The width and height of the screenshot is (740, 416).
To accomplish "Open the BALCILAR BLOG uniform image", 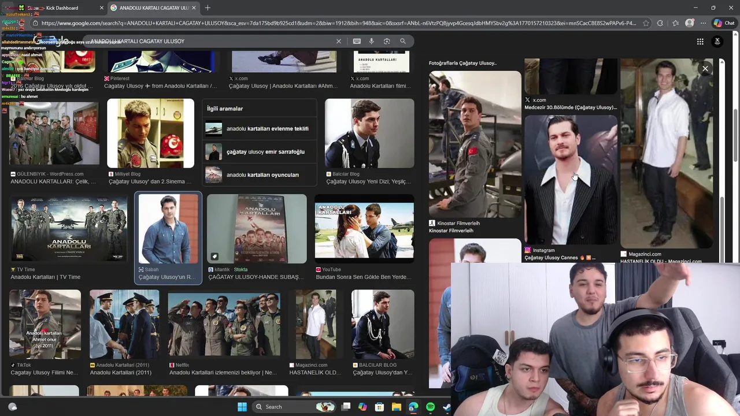I will (383, 324).
